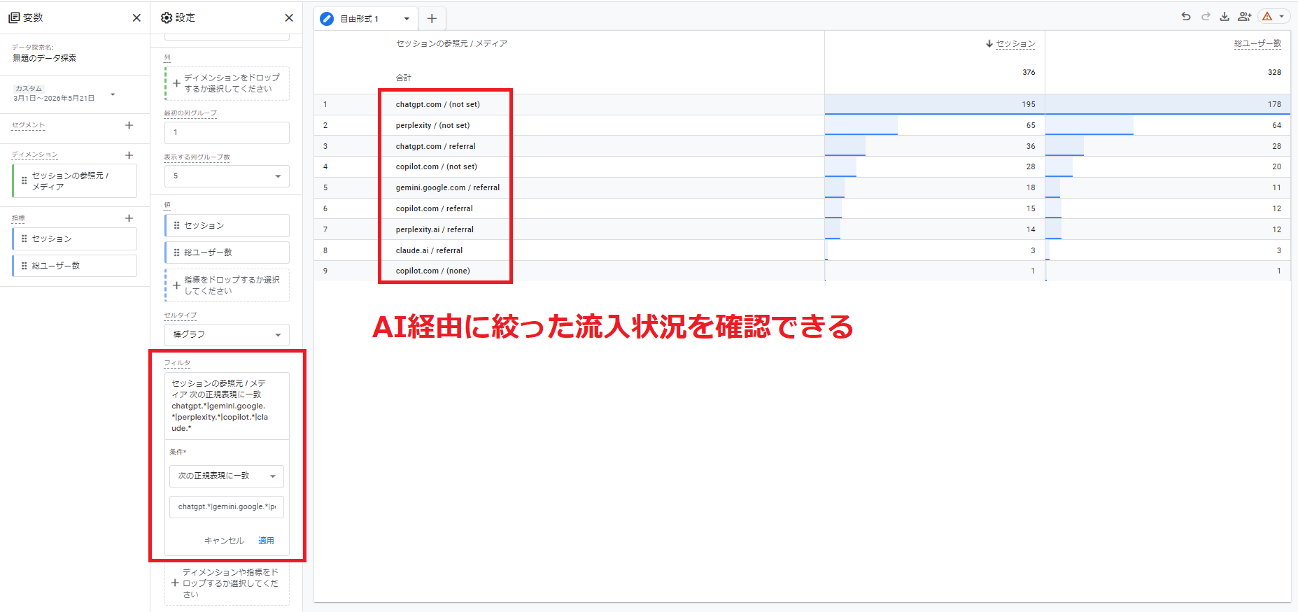
Task: Close the 設定 panel
Action: [x=289, y=17]
